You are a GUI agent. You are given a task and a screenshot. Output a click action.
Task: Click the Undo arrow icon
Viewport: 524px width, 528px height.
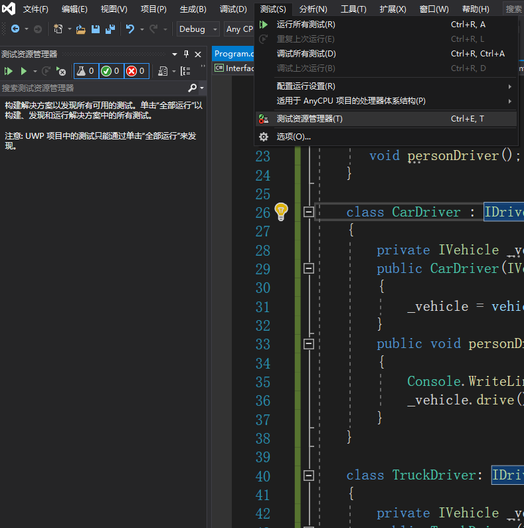coord(130,29)
